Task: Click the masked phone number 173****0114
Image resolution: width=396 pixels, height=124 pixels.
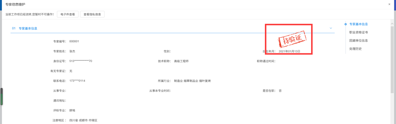Action: tap(77, 81)
